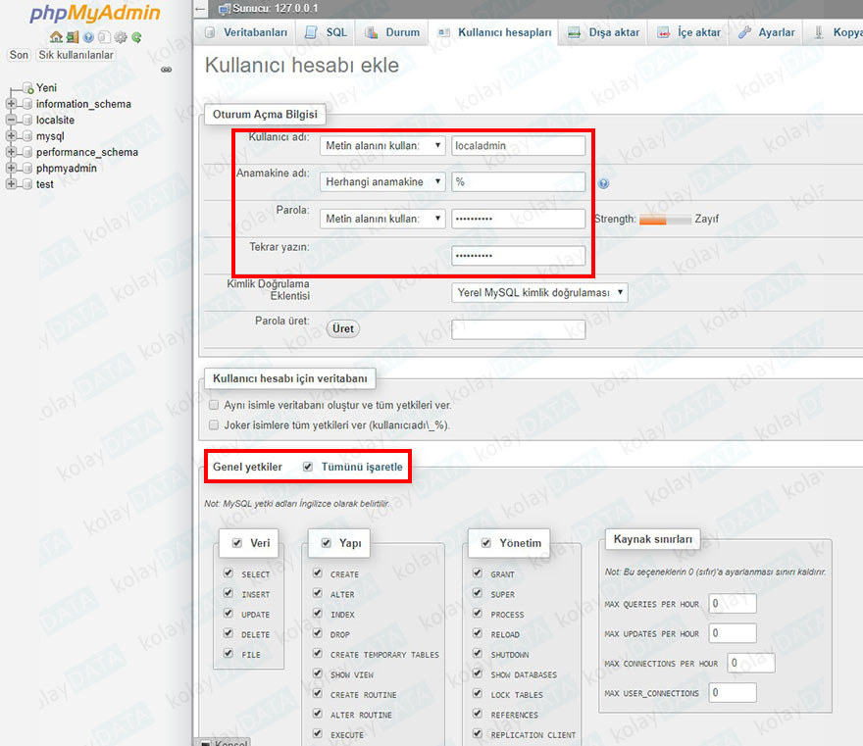Click the reload navigation panel icon
Screen dimensions: 863x746
click(137, 37)
